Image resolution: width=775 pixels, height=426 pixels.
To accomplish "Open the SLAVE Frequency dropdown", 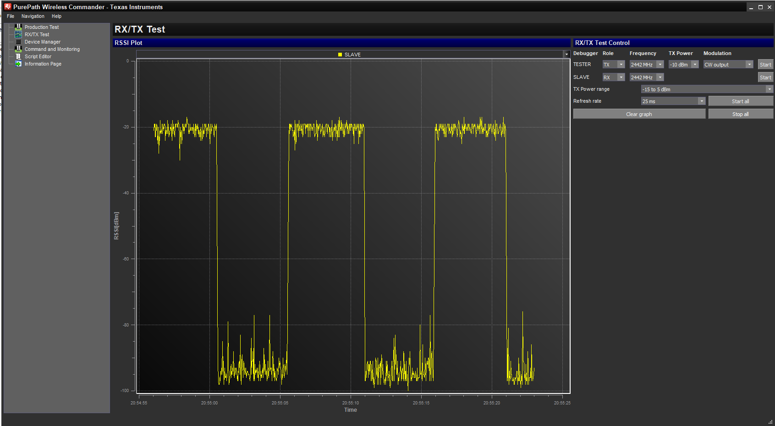I will point(647,77).
